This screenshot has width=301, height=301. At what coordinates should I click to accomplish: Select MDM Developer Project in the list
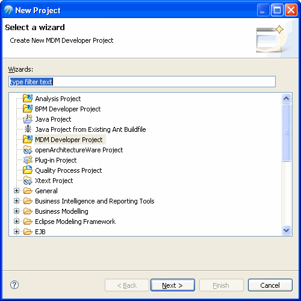pyautogui.click(x=69, y=140)
